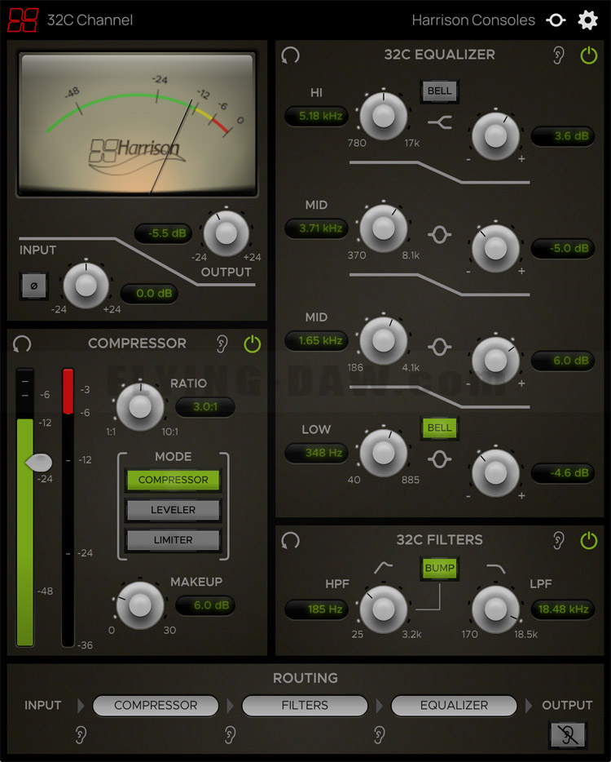Screen dimensions: 611x762
Task: Click the arrow between routing INPUT and COMPRESSOR
Action: 81,705
